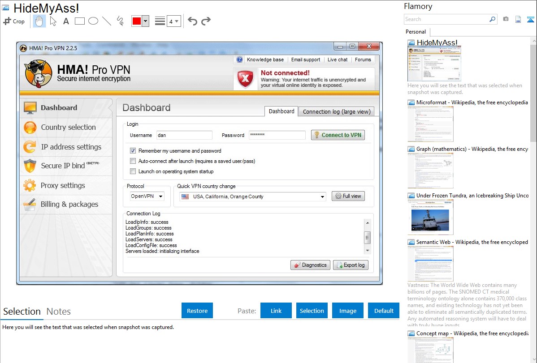Open the Email support link

click(x=306, y=60)
